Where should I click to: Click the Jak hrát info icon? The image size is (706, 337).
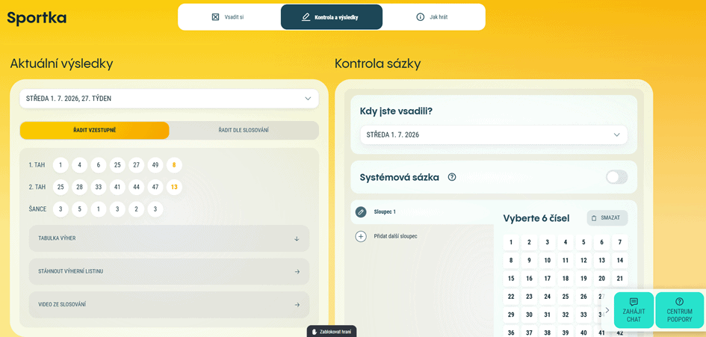[421, 17]
